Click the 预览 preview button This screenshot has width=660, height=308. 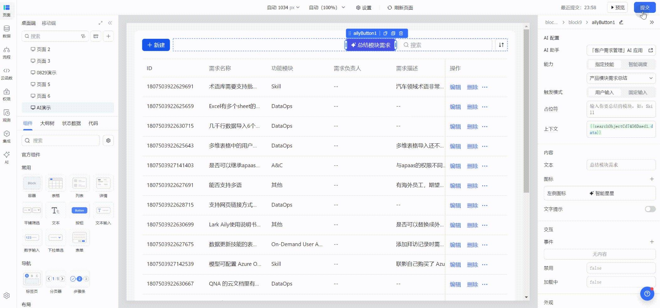[617, 7]
